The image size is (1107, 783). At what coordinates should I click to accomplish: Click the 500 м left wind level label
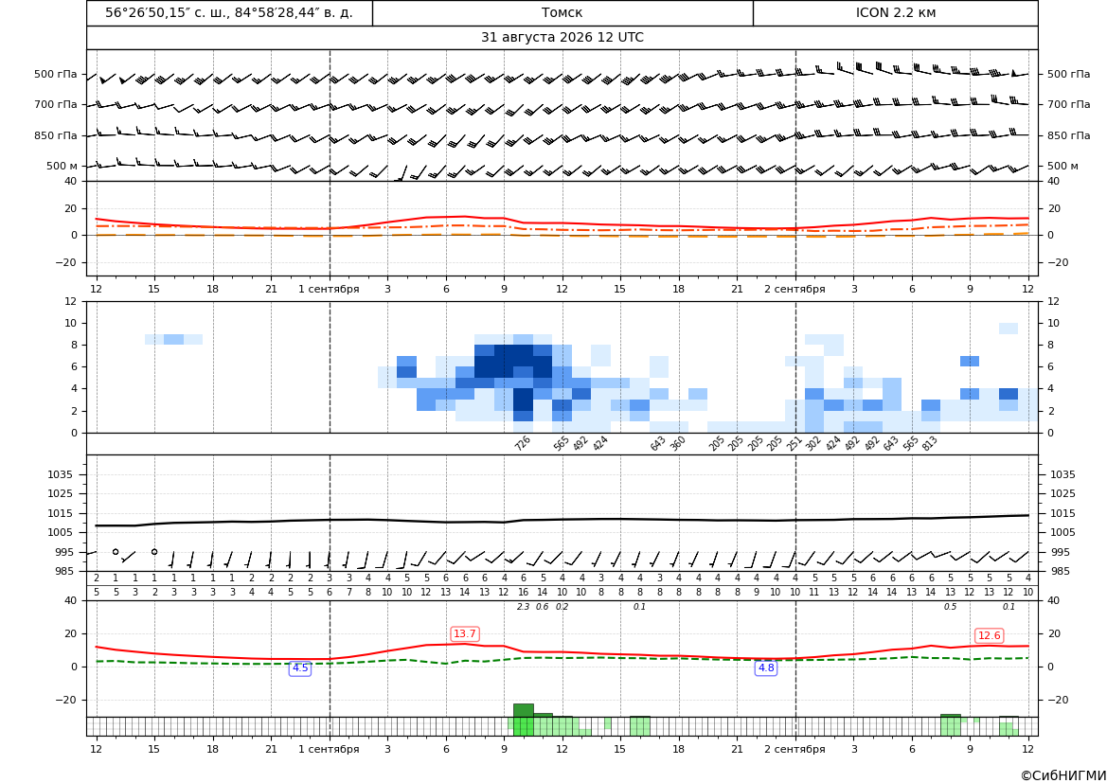62,166
